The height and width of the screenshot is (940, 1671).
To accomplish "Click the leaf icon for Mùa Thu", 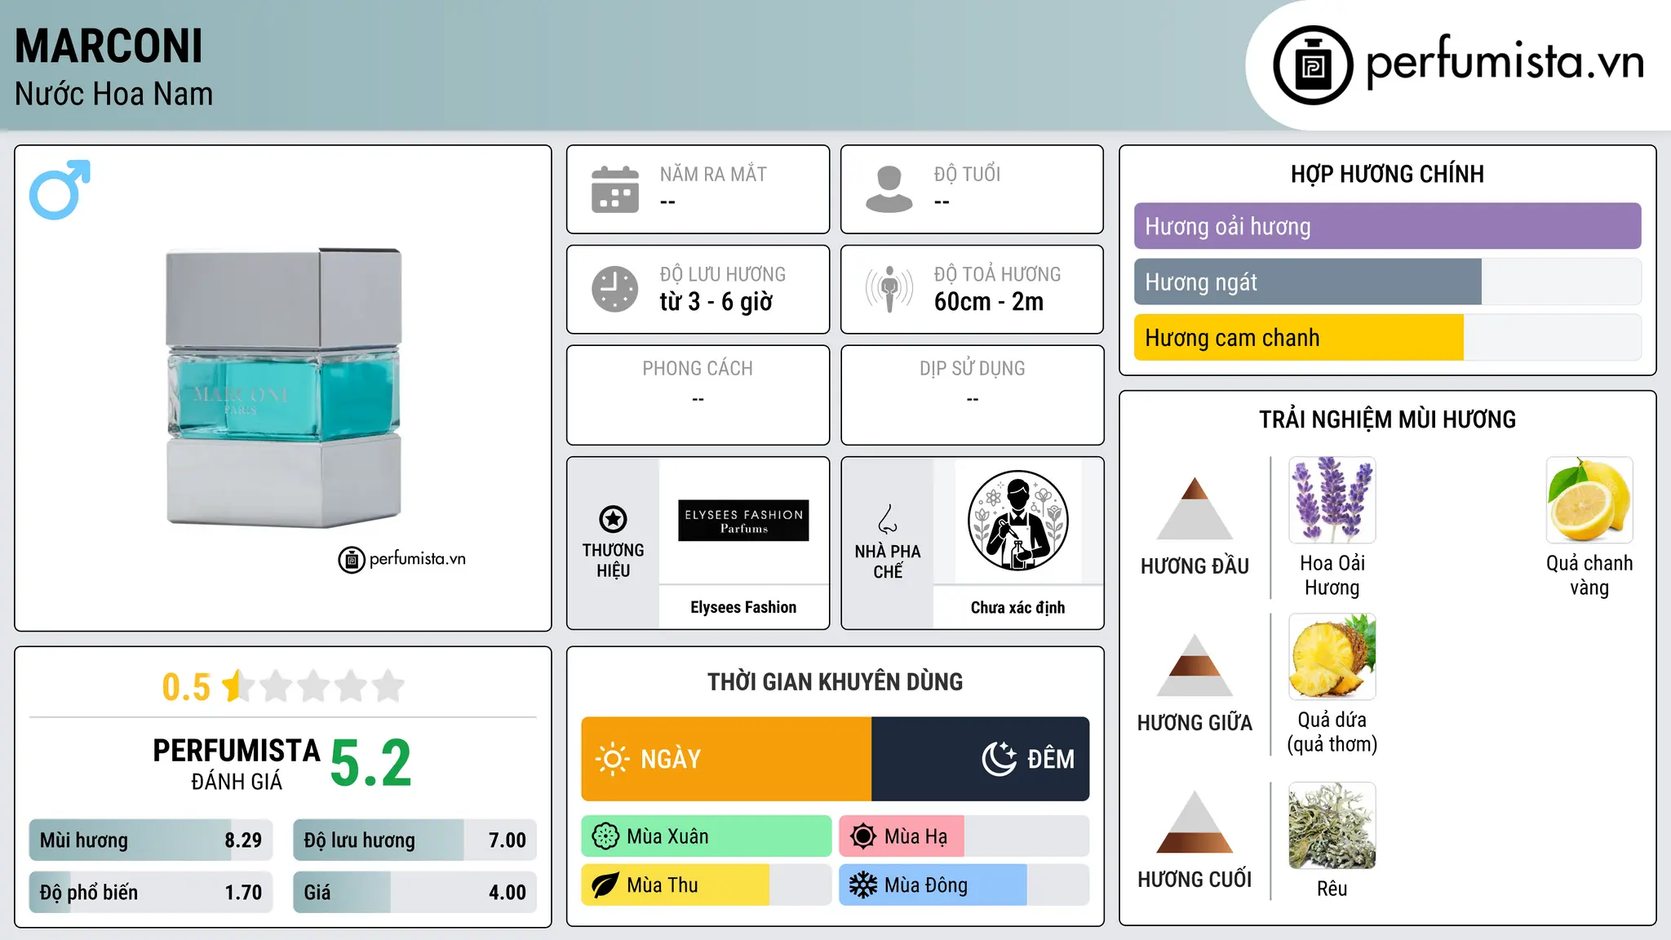I will (605, 885).
